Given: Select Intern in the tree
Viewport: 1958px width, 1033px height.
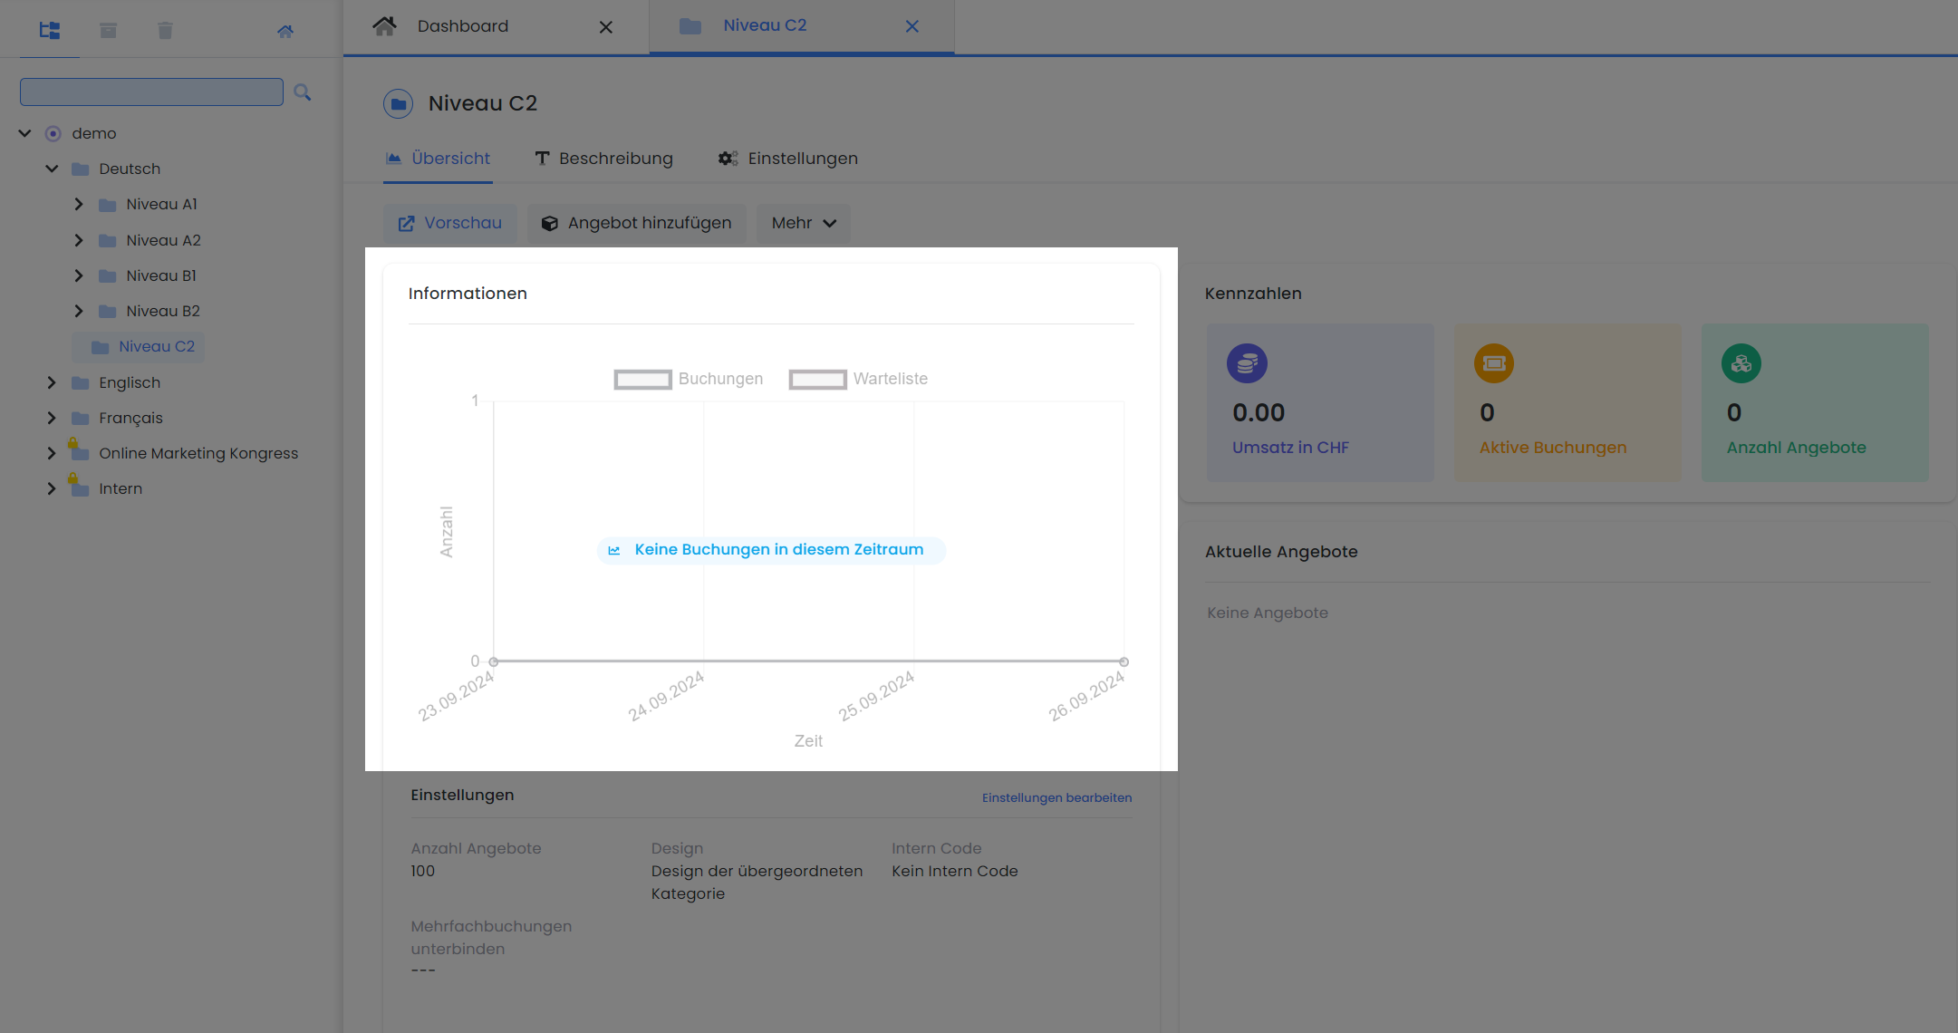Looking at the screenshot, I should coord(121,488).
